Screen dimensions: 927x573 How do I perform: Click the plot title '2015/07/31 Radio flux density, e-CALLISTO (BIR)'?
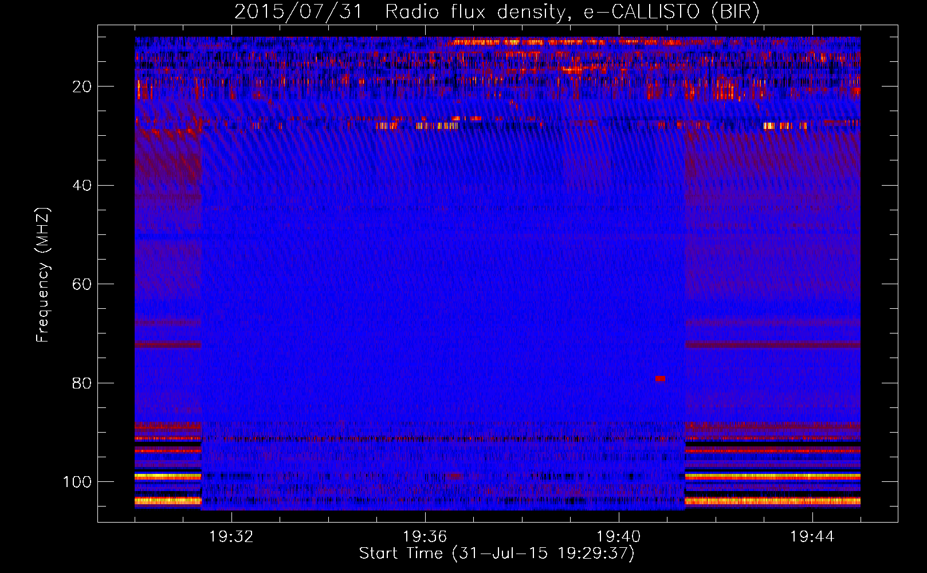pyautogui.click(x=497, y=11)
